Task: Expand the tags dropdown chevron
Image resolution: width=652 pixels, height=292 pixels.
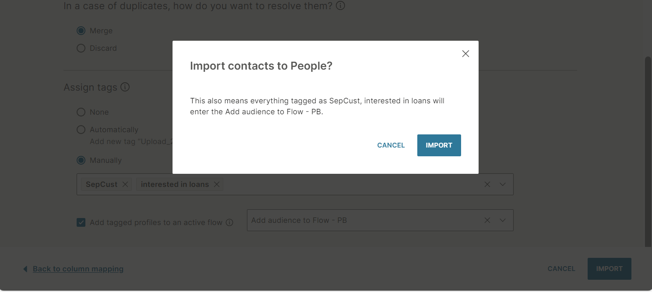Action: tap(503, 184)
